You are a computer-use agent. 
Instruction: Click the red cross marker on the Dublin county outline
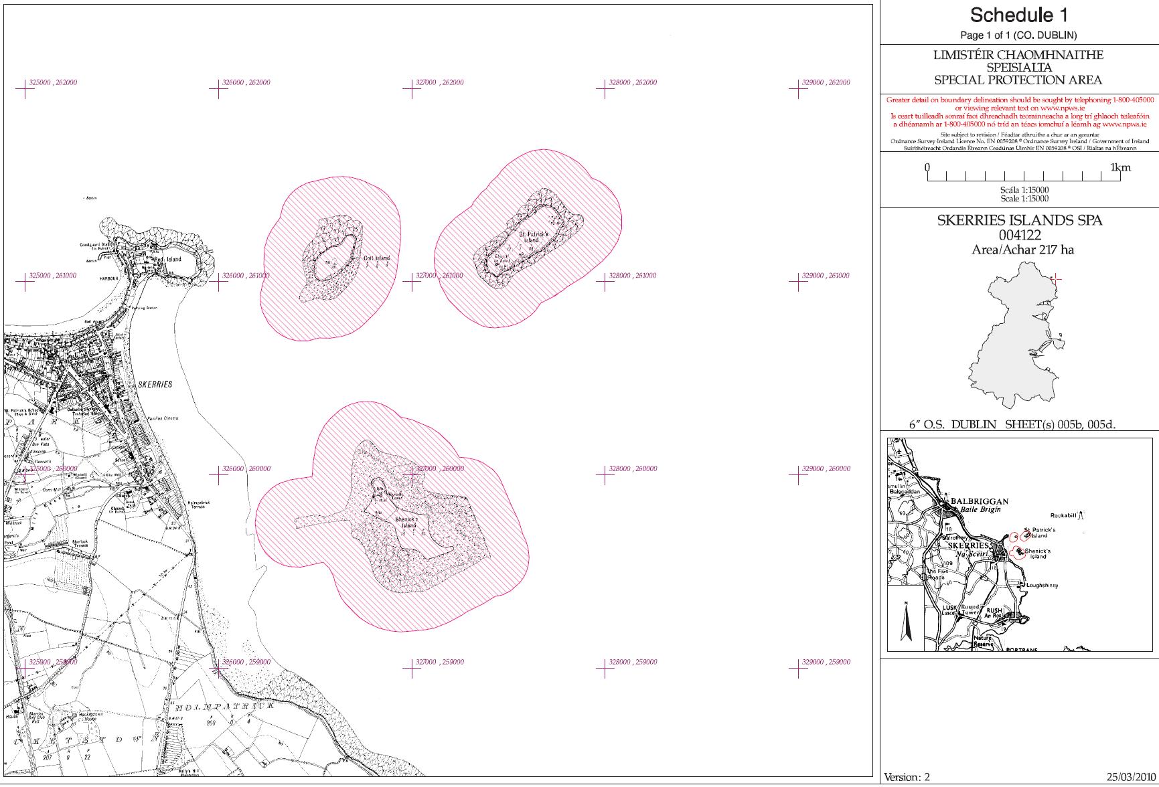tap(1056, 278)
